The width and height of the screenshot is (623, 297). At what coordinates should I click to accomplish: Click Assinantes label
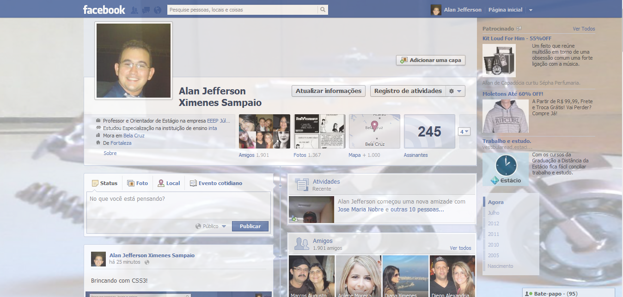click(415, 155)
